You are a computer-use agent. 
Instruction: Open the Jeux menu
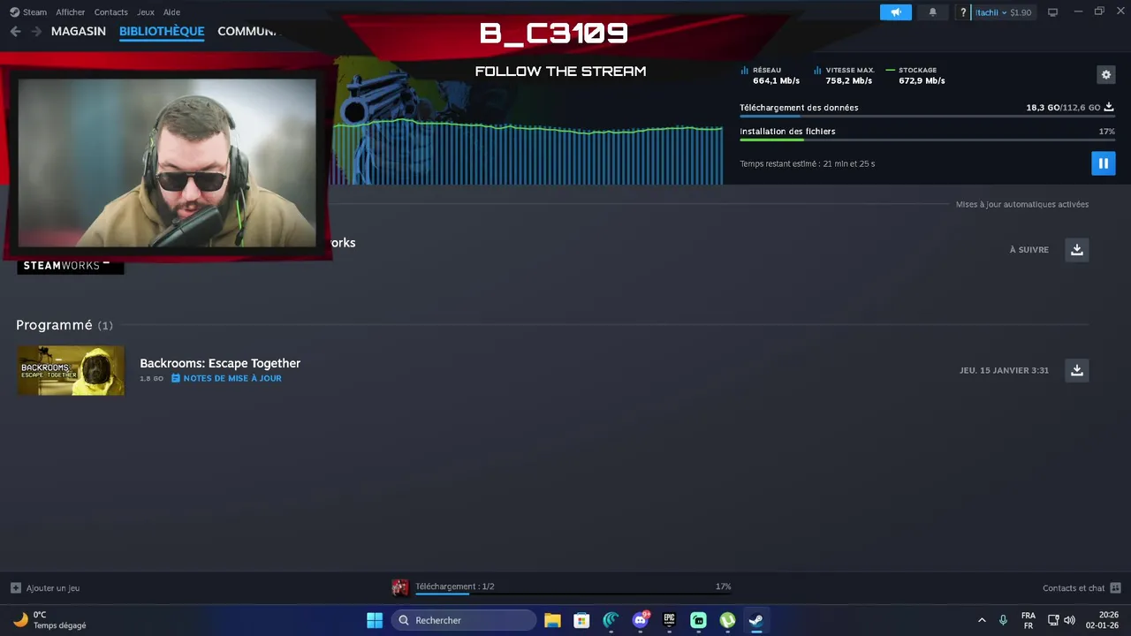146,12
